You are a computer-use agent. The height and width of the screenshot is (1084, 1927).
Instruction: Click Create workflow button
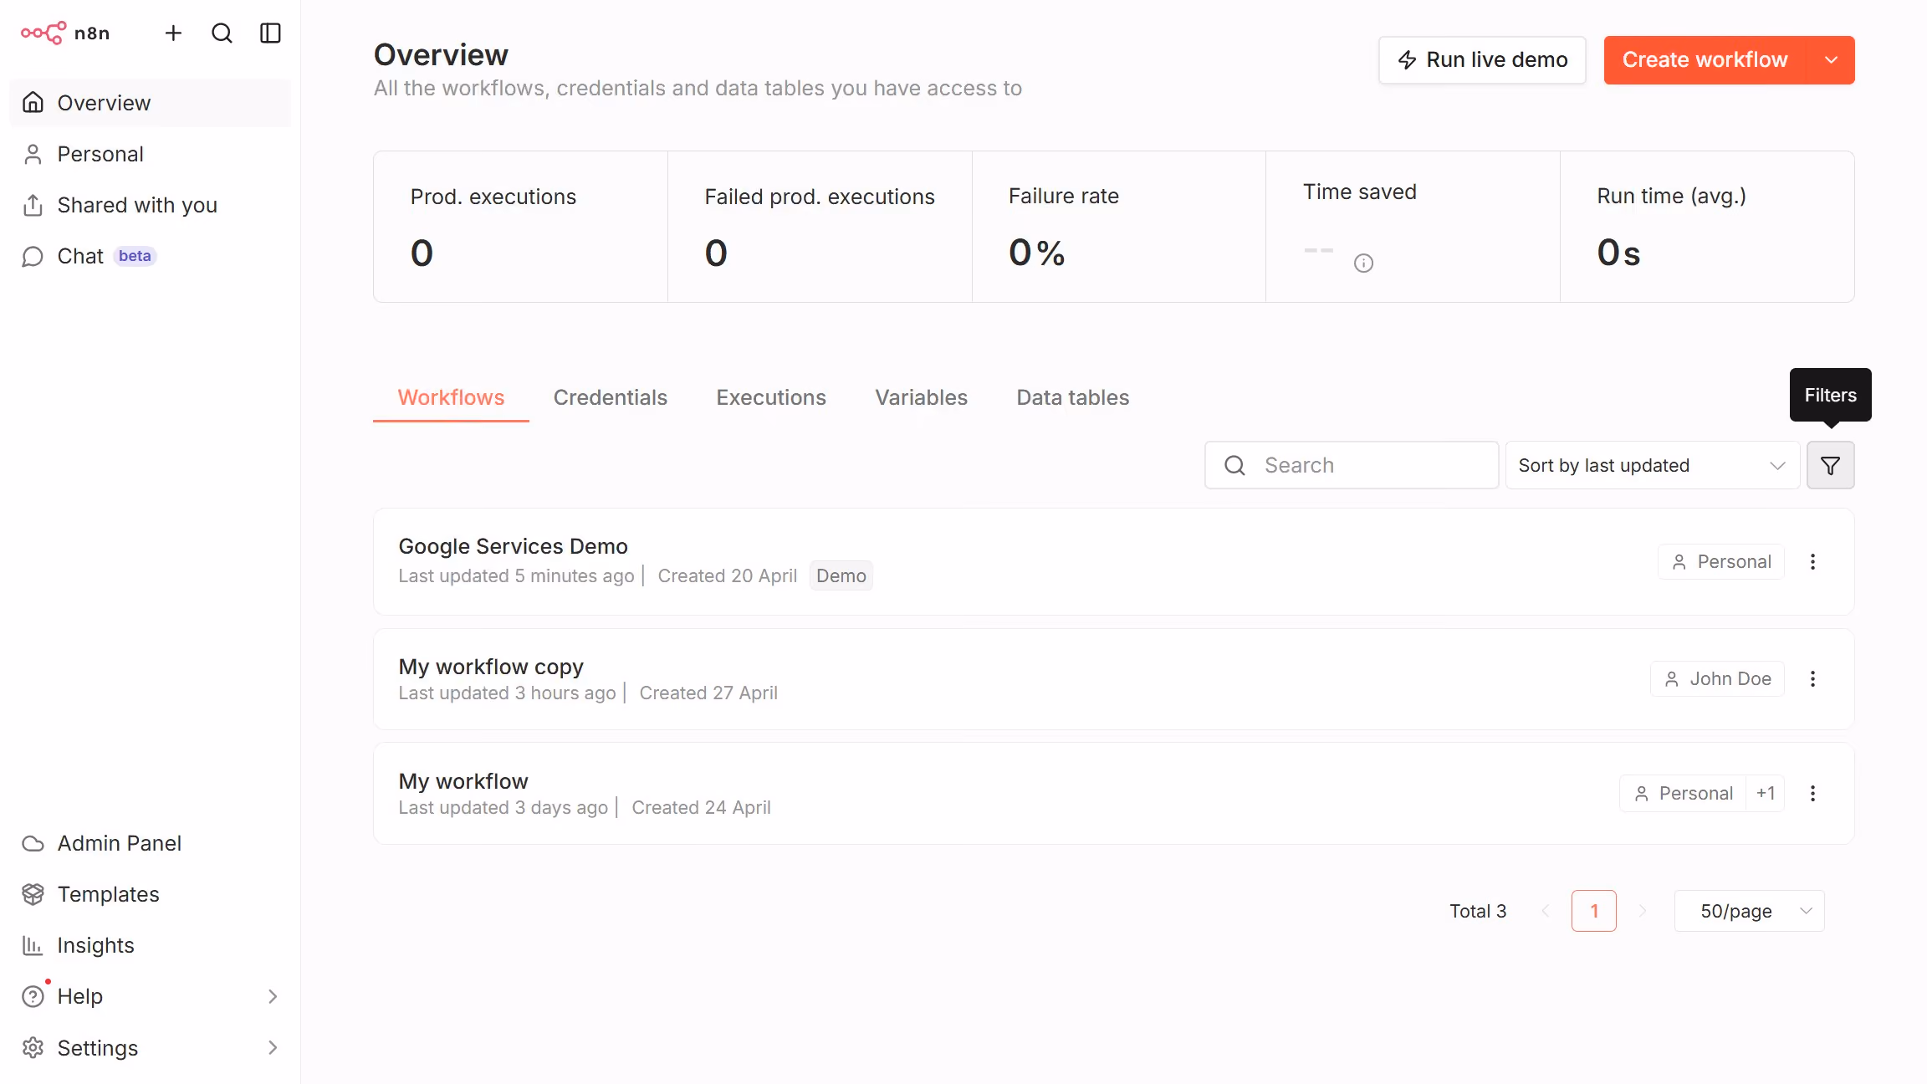pyautogui.click(x=1705, y=60)
